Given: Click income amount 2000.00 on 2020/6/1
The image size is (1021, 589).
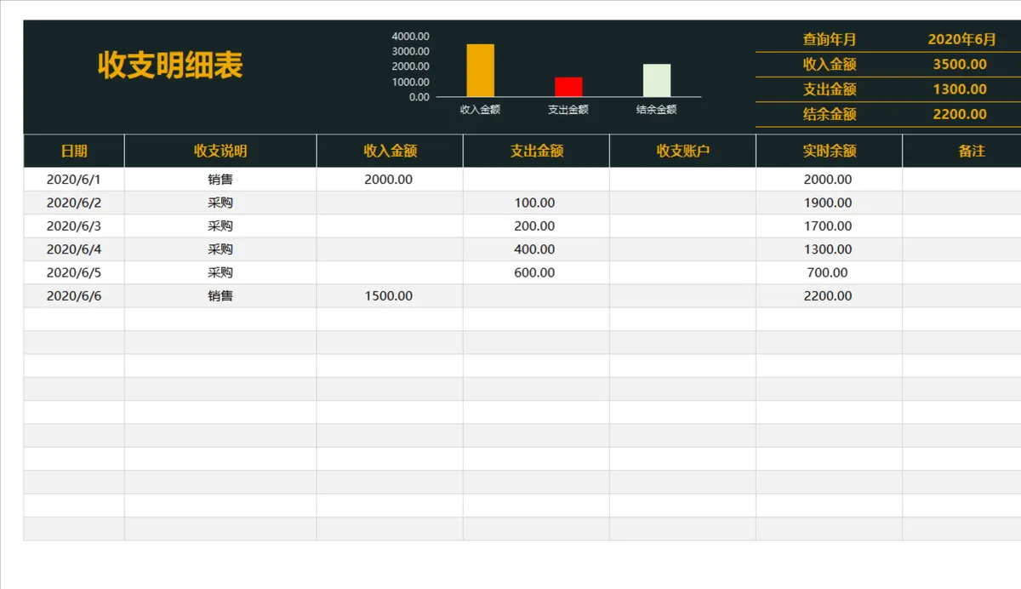Looking at the screenshot, I should (389, 180).
